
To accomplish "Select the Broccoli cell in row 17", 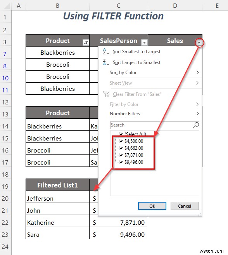I will click(58, 161).
